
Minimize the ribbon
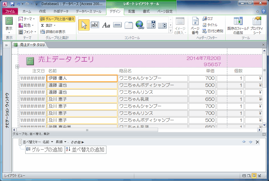pos(258,11)
